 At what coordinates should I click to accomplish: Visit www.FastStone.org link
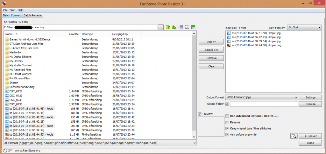coord(27,151)
